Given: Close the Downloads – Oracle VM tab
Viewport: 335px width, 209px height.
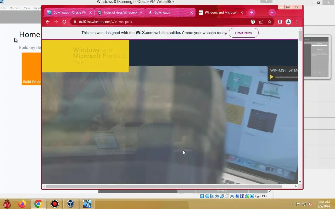Looking at the screenshot, I should 91,13.
